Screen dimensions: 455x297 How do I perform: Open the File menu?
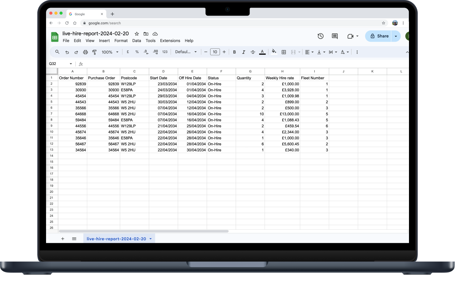[66, 41]
